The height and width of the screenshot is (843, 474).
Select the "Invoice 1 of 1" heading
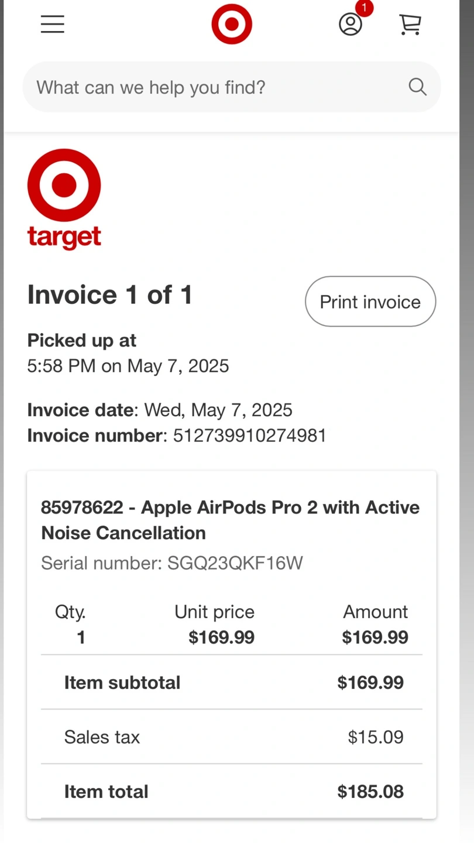110,294
